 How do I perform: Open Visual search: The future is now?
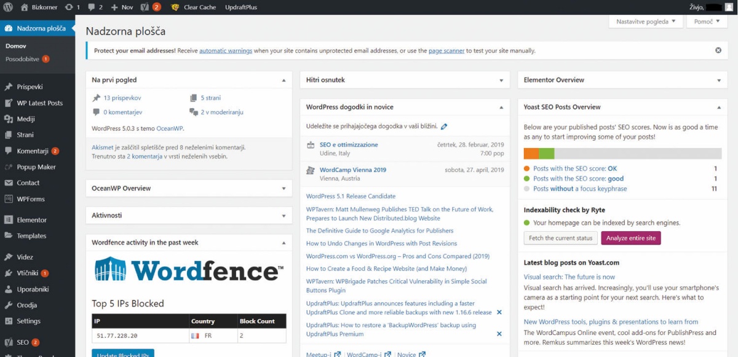point(569,277)
